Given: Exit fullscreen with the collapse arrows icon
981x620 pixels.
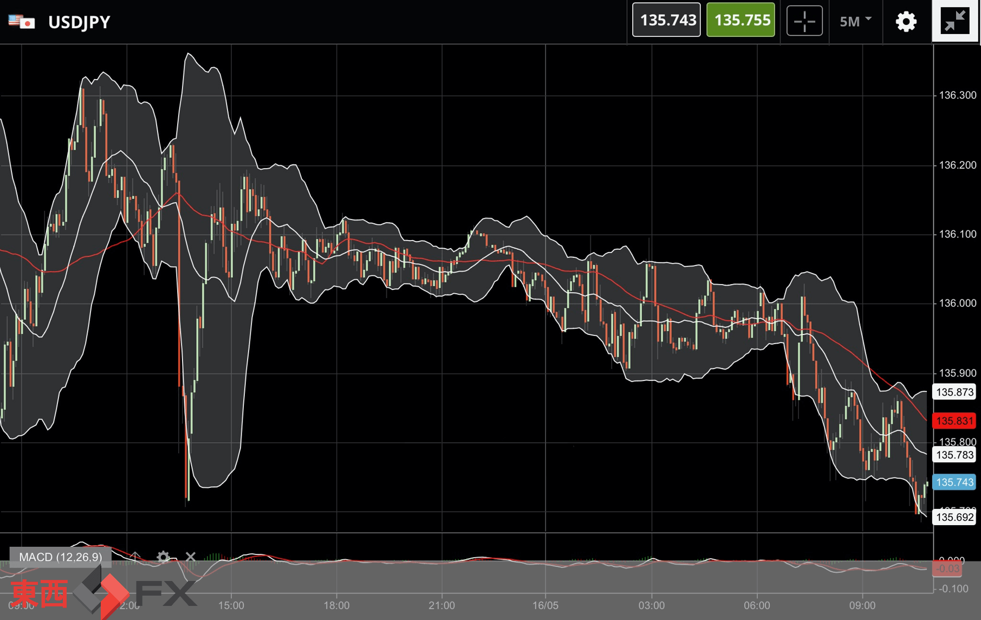Looking at the screenshot, I should pos(954,21).
